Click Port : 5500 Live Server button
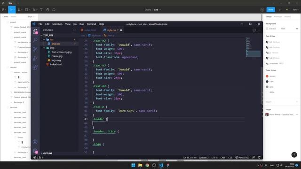Image resolution: width=301 pixels, height=169 pixels. (242, 158)
